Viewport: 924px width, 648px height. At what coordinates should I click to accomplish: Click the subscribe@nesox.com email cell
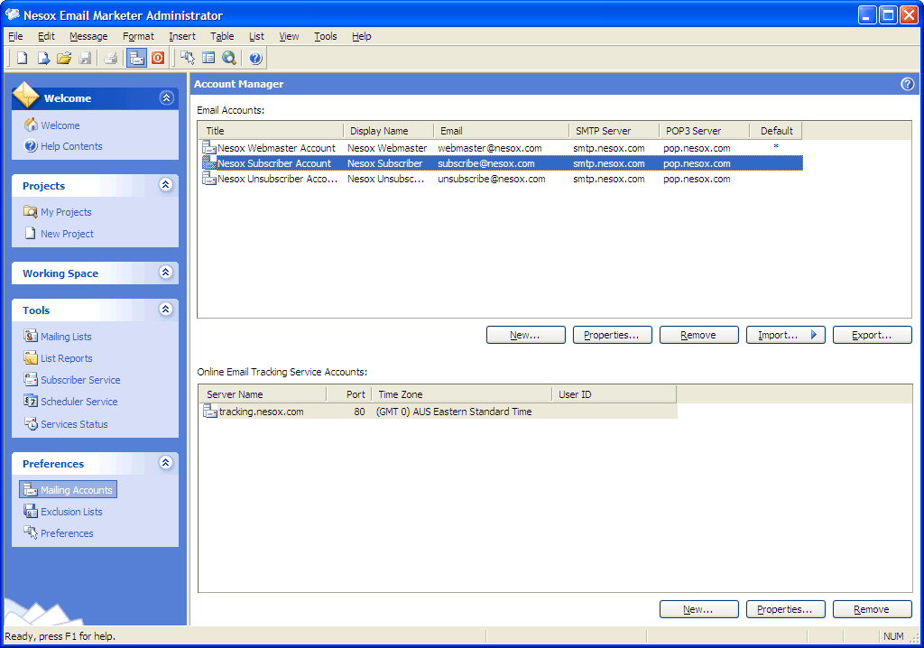pos(486,163)
